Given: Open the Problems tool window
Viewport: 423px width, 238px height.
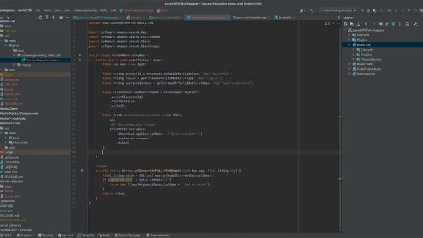Looking at the screenshot, I should [25, 235].
